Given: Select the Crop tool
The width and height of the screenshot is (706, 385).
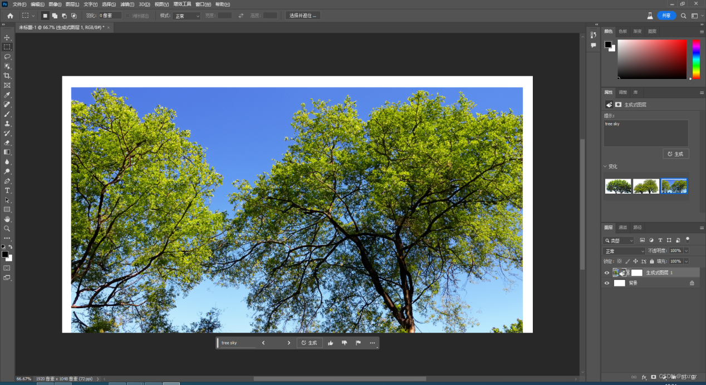Looking at the screenshot, I should 7,76.
